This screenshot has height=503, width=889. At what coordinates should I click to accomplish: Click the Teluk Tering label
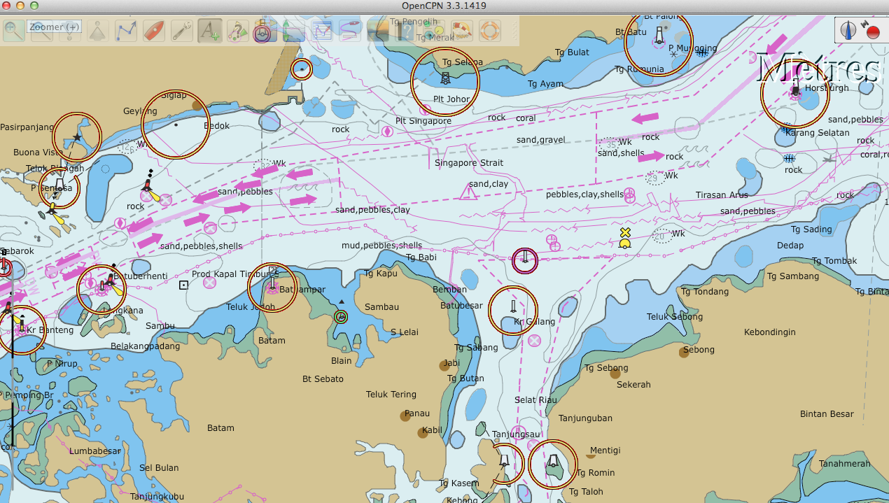point(391,395)
